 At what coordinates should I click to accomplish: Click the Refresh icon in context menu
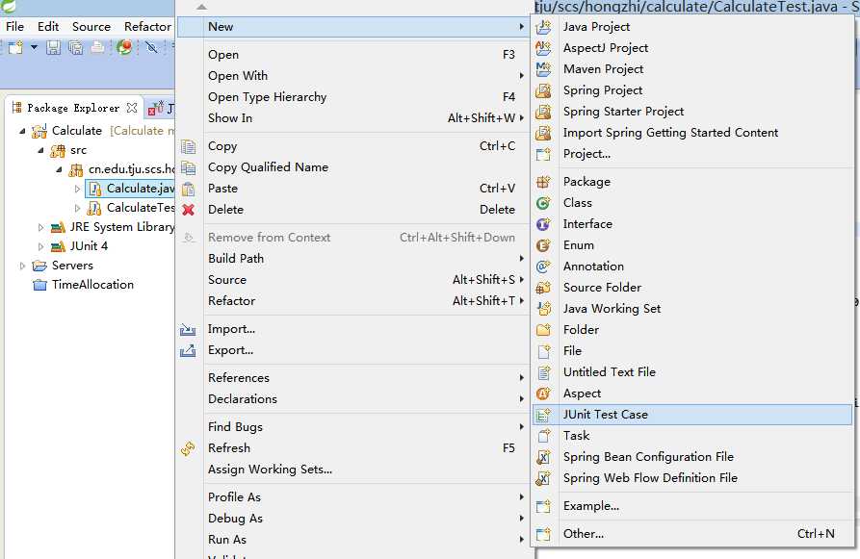point(189,448)
